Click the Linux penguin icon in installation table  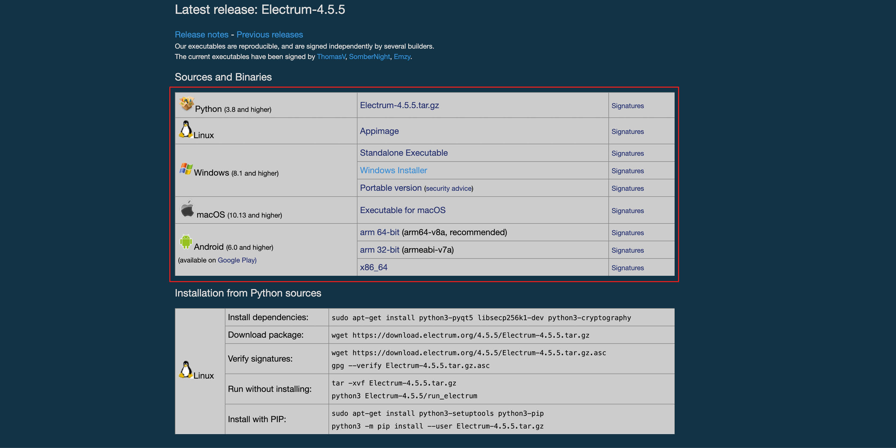point(186,369)
